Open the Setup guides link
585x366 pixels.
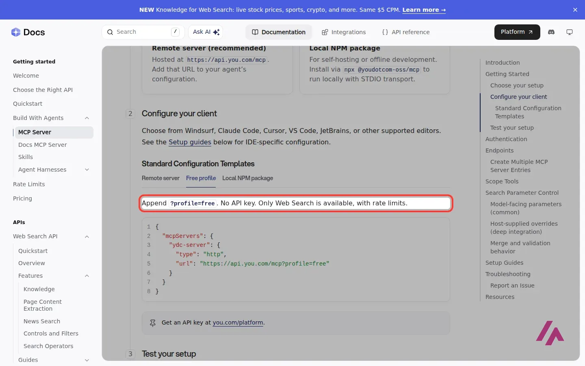190,142
